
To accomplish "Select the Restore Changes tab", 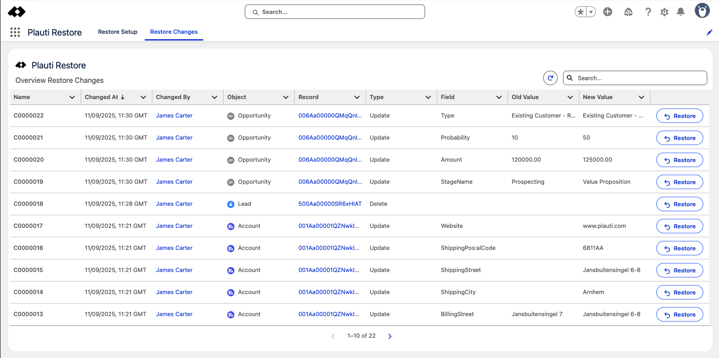I will [x=174, y=32].
